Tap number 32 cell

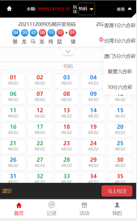[x=40, y=178]
